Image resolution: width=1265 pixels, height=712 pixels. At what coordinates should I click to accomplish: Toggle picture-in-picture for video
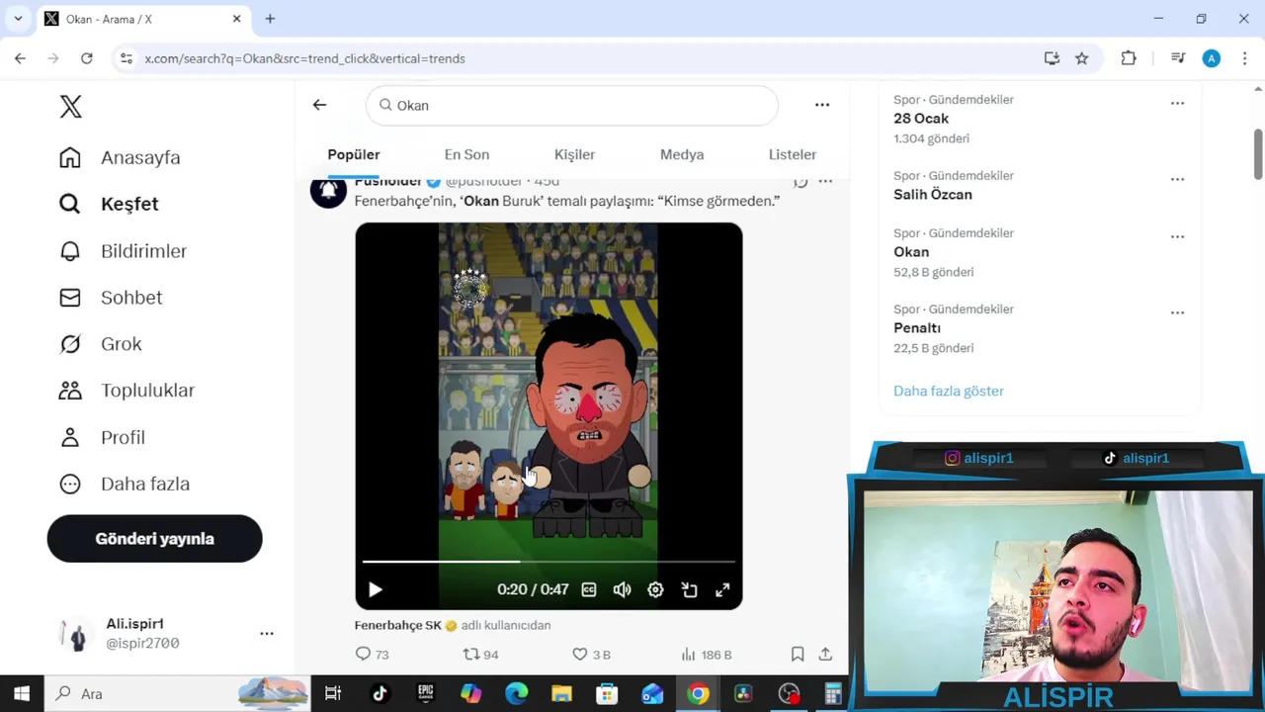(689, 589)
